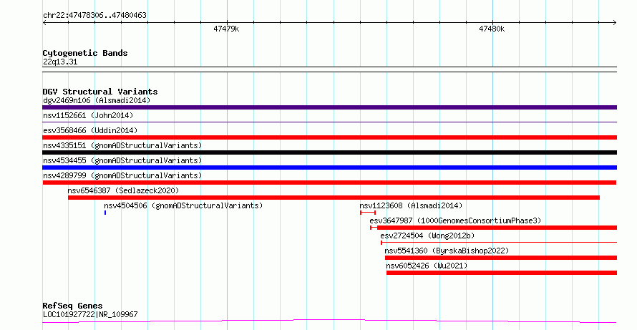
Task: Click the Cytogenetic Bands track title
Action: [x=85, y=53]
